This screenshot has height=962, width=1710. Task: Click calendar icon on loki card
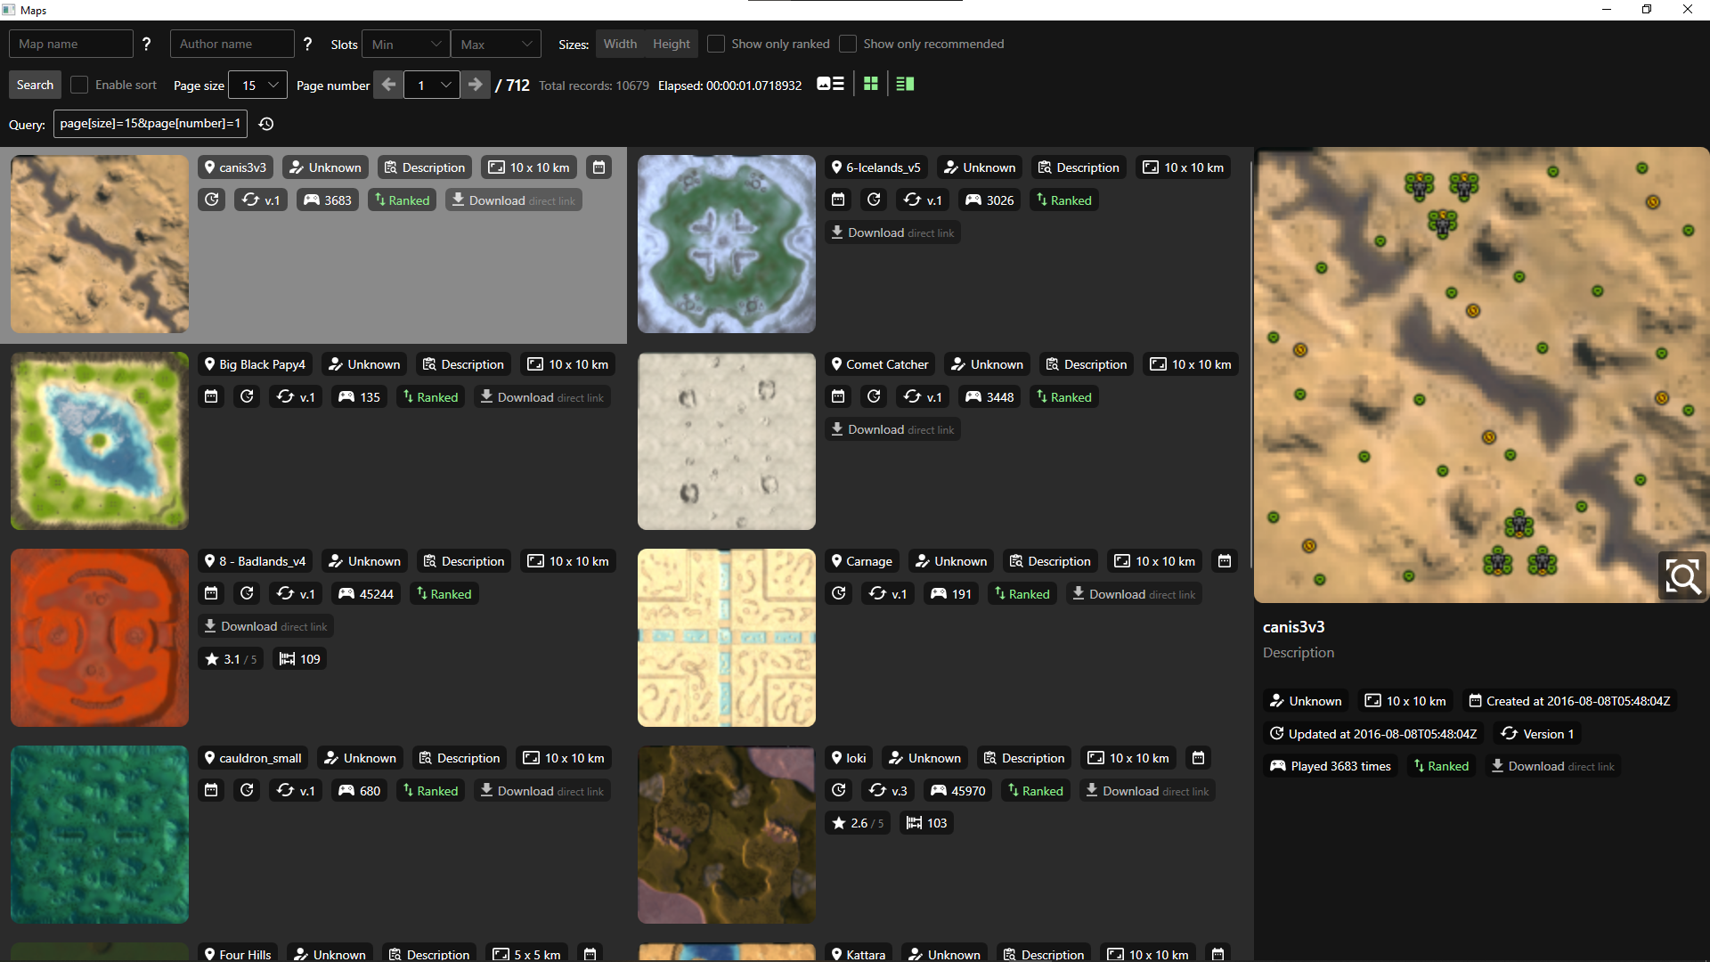(1199, 758)
